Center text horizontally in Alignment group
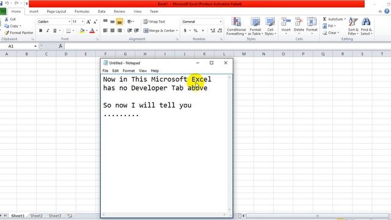Image resolution: width=391 pixels, height=220 pixels. point(112,31)
